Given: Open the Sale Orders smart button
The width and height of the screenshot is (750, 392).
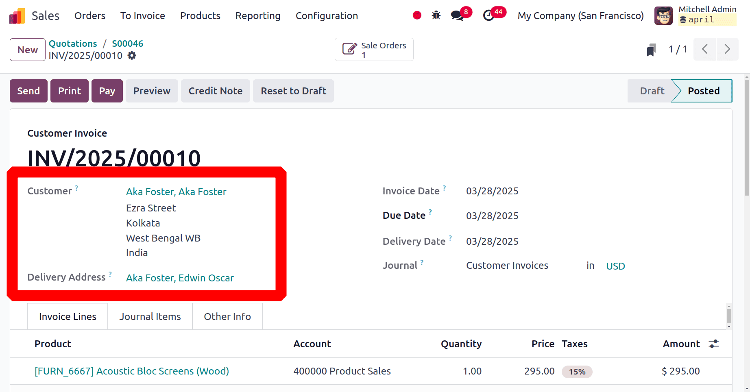Looking at the screenshot, I should pyautogui.click(x=373, y=49).
